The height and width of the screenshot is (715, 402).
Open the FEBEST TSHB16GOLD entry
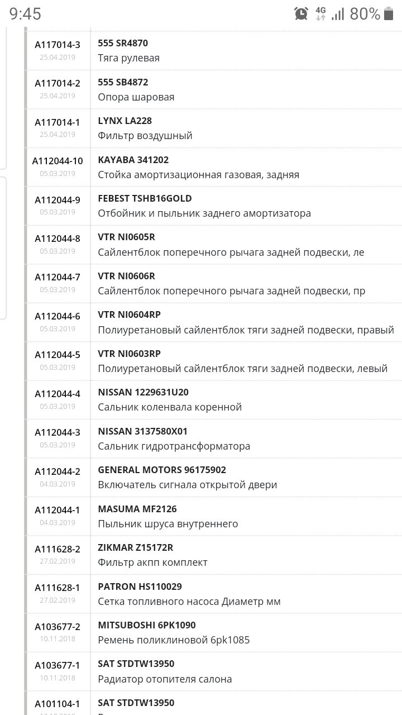[223, 206]
